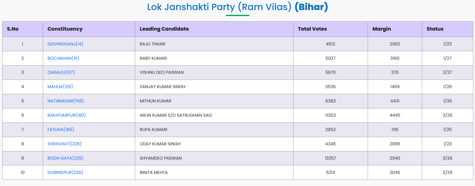Click the DARAULI(107) constituency link
Image resolution: width=475 pixels, height=186 pixels.
[61, 72]
